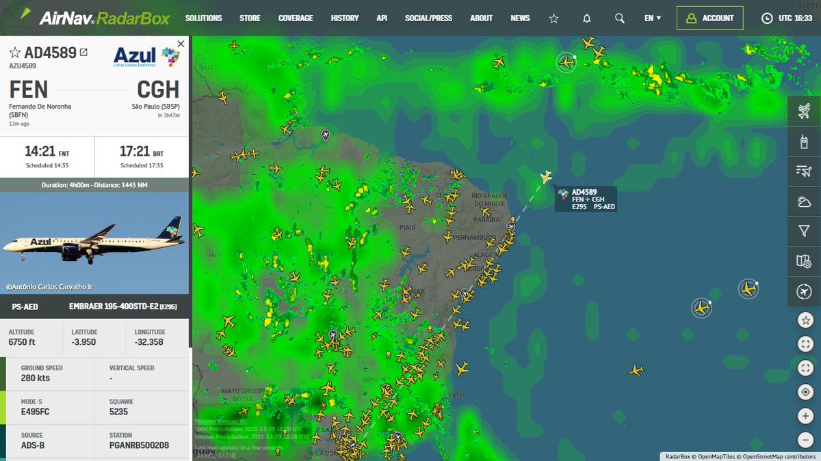Viewport: 821px width, 461px height.
Task: Open map settings icon
Action: point(804,262)
